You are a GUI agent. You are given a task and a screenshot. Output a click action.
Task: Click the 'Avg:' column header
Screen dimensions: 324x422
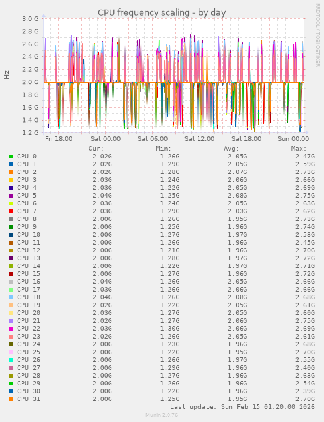pos(231,149)
